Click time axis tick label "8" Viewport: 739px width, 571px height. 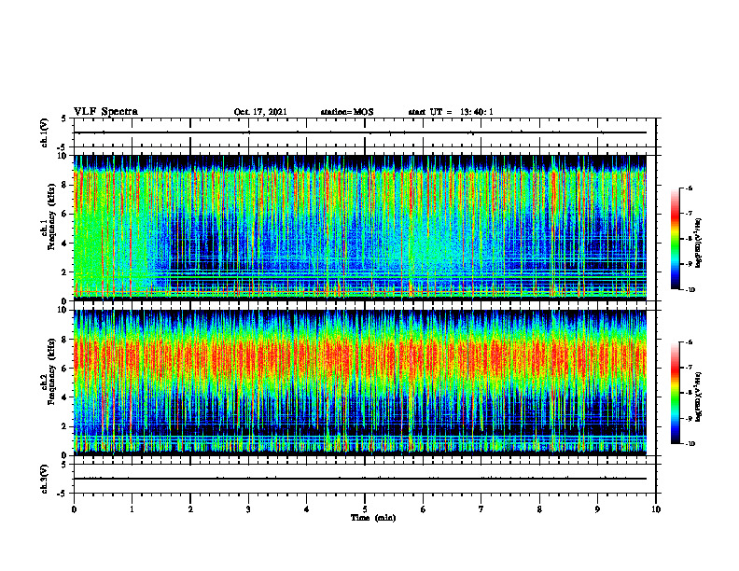coord(539,509)
